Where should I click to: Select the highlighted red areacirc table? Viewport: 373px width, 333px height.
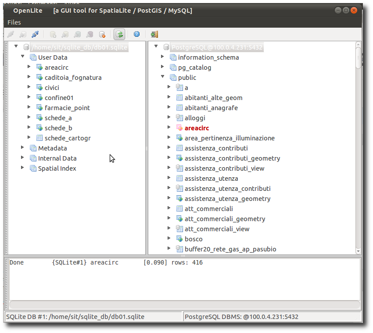pyautogui.click(x=197, y=128)
